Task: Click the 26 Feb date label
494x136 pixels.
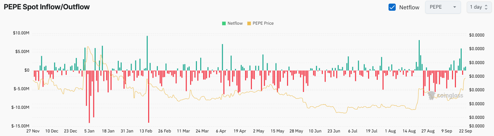Action: pos(165,131)
